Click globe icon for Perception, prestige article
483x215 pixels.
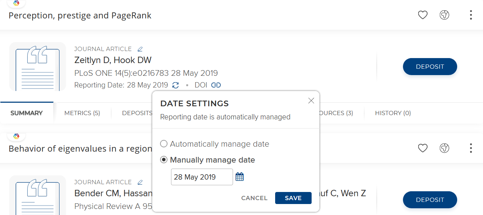pos(444,15)
